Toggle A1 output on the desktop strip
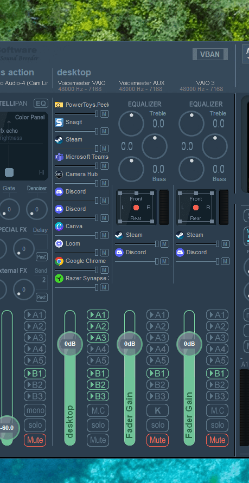This screenshot has width=249, height=483. pyautogui.click(x=98, y=315)
